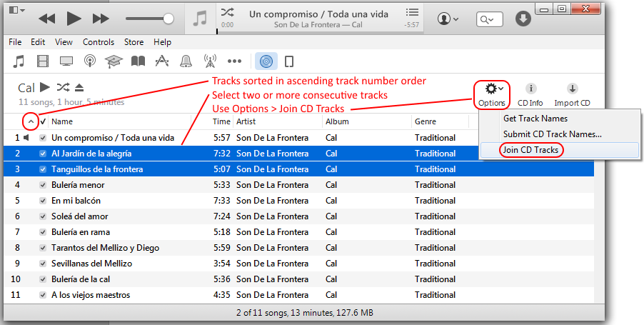This screenshot has height=325, width=644.
Task: Select the iPhone device icon
Action: [x=289, y=61]
